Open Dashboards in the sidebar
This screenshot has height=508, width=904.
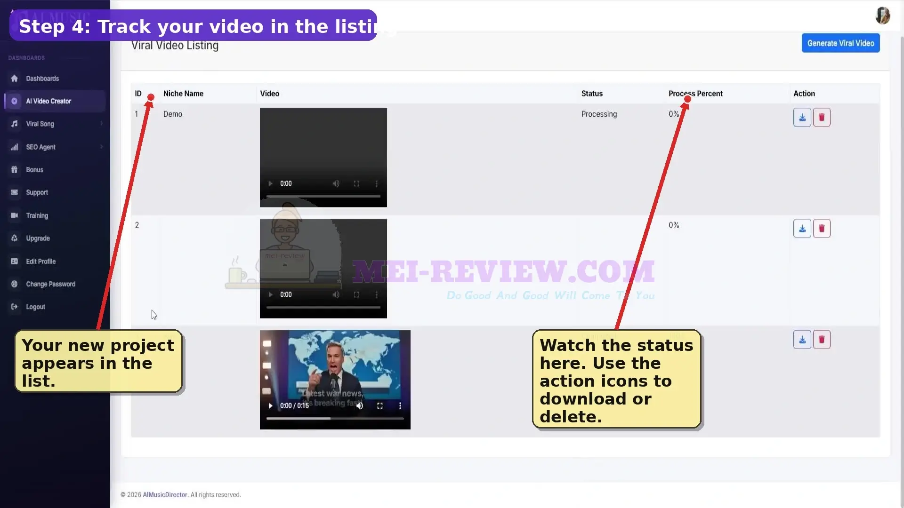coord(55,79)
